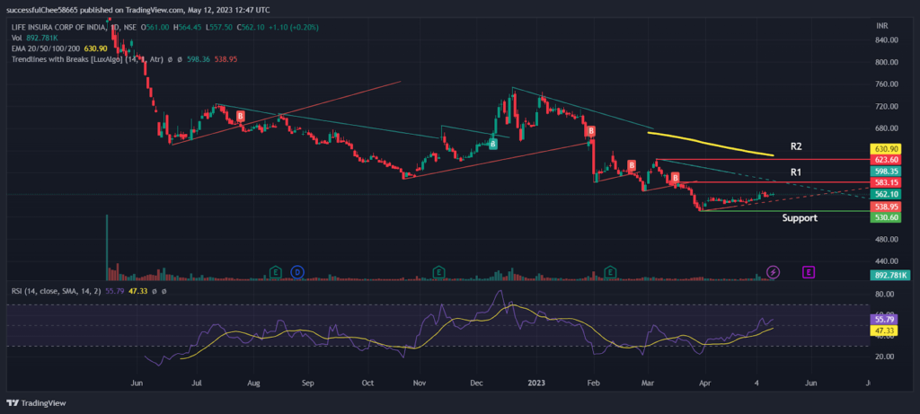Click the purple upcoming earnings E icon
This screenshot has width=920, height=414.
pos(809,271)
